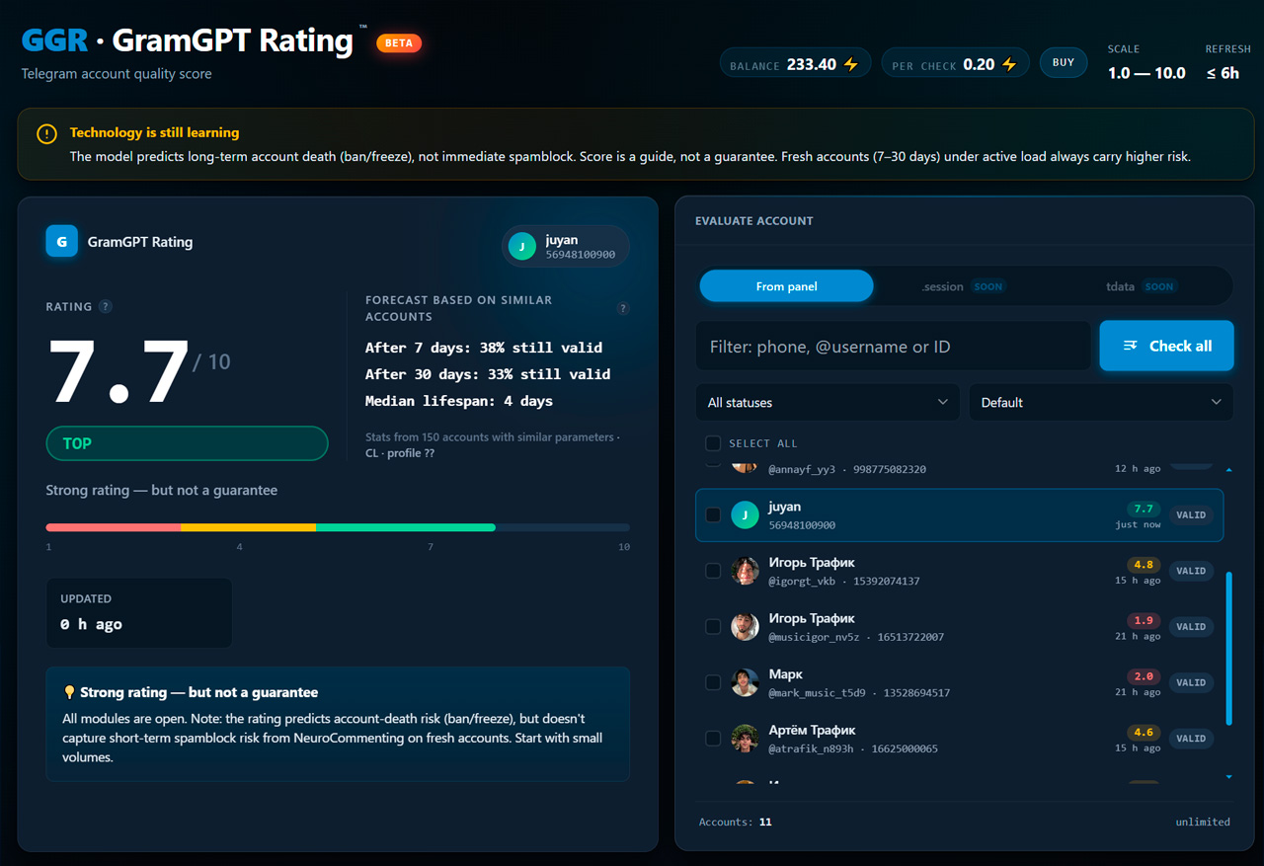Select the tdata tab

[x=1141, y=286]
